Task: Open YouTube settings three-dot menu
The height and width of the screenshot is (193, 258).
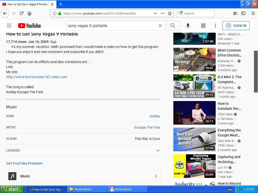Action: tap(215, 26)
